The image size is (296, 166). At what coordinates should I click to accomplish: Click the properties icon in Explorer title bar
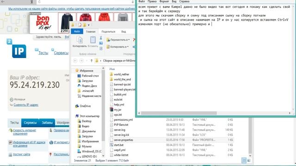(x=80, y=24)
